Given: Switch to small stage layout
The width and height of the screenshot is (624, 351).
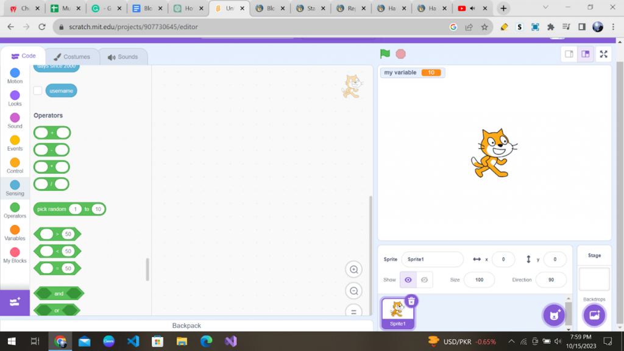Looking at the screenshot, I should 569,54.
